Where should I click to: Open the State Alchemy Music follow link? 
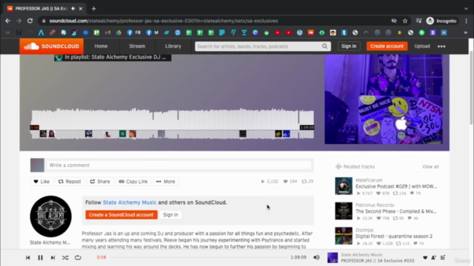(x=130, y=202)
